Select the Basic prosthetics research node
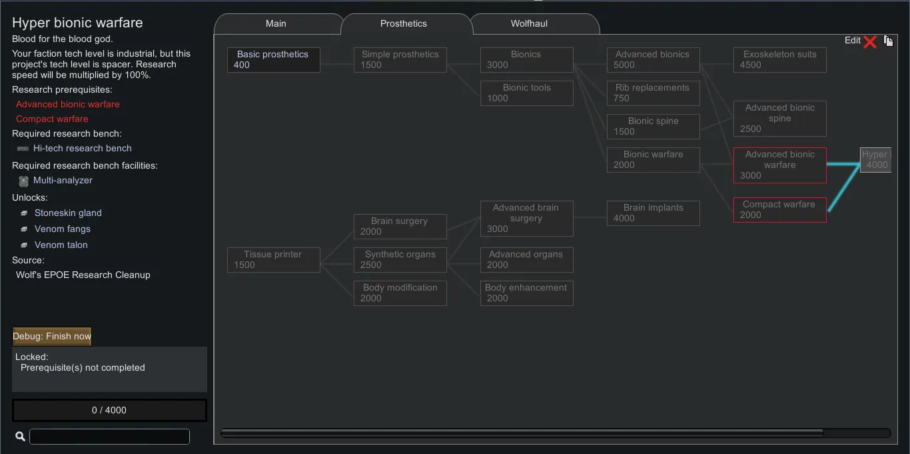Screen dimensions: 910x454 click(273, 60)
